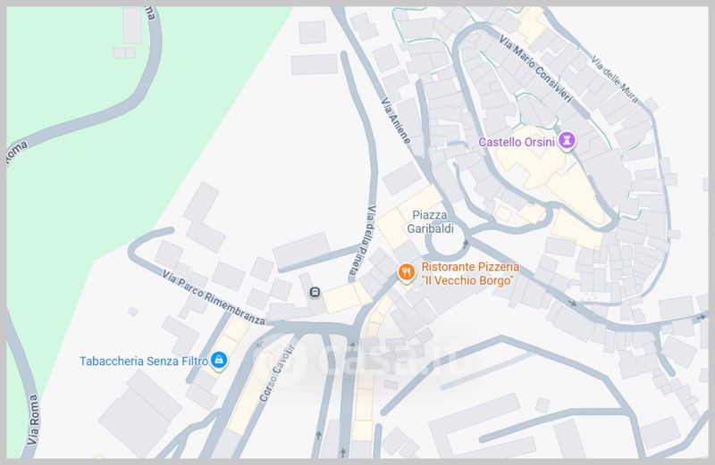
Task: Click the Castello Orsini castle marker icon
Action: tap(567, 141)
